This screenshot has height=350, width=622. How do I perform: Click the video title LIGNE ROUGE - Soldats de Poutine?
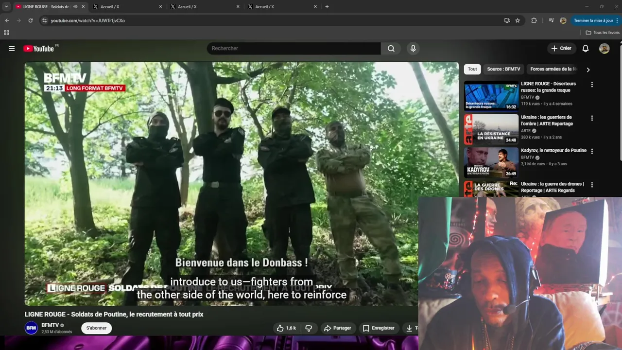pos(114,315)
